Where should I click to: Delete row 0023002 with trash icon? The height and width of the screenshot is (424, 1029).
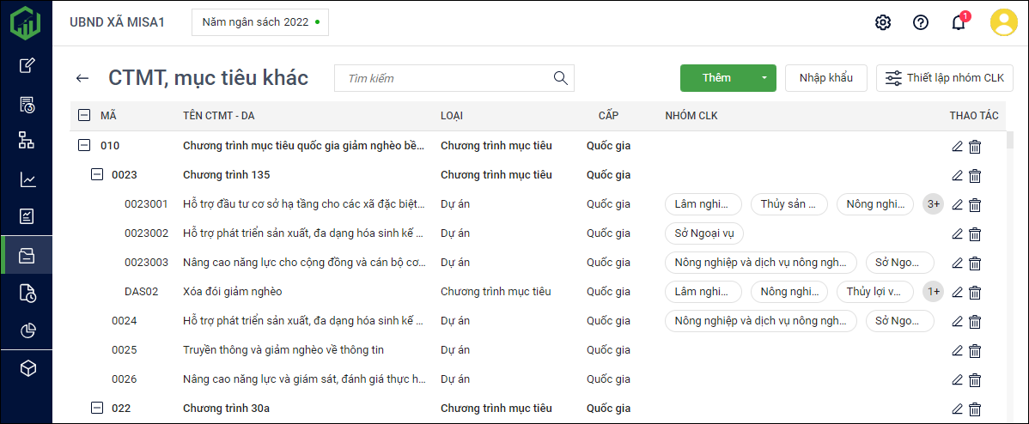(975, 233)
